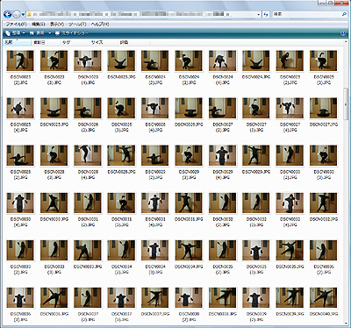351x328 pixels.
Task: Select thumbnail of DSCN0033.JPG
Action: click(x=88, y=250)
